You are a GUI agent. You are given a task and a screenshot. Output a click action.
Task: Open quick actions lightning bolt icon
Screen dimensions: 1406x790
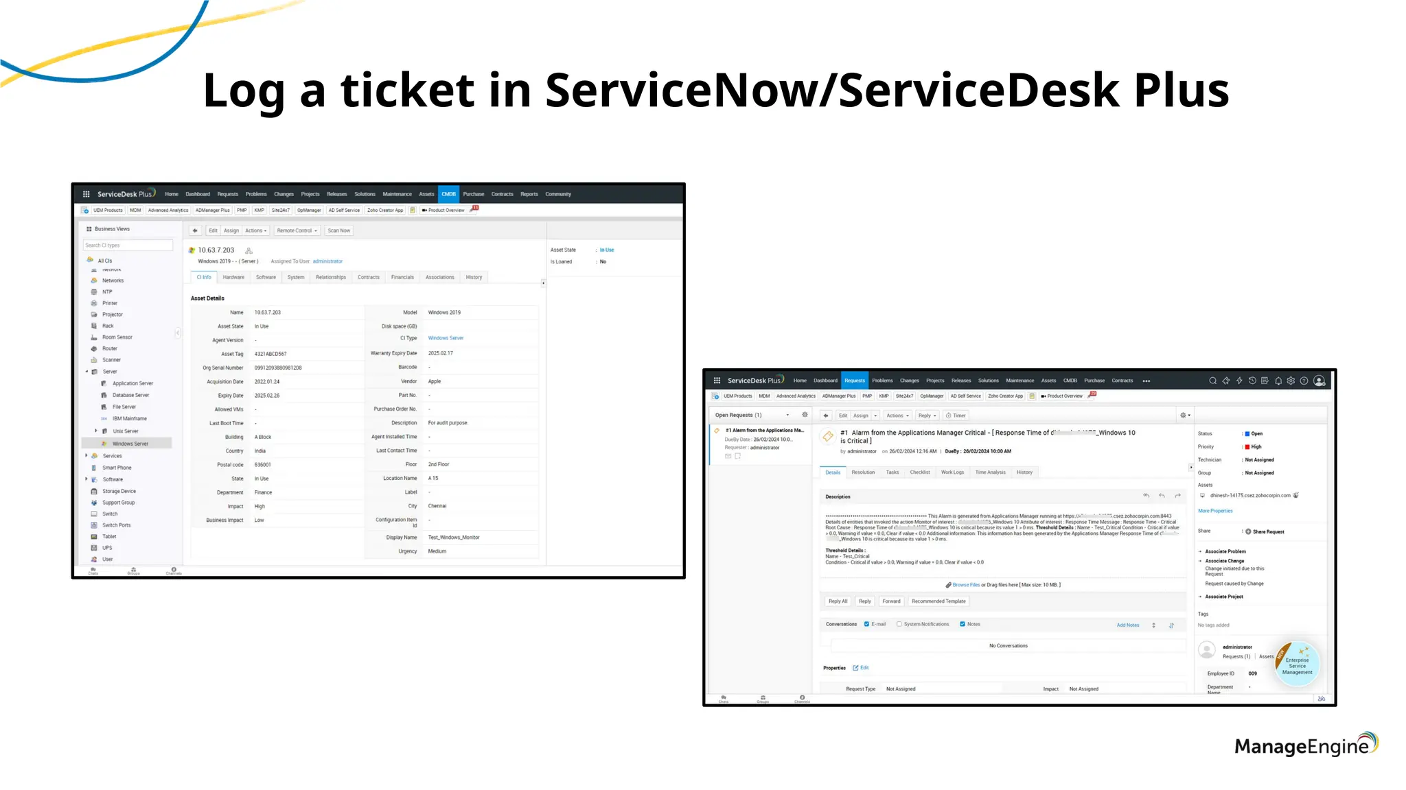tap(1239, 381)
